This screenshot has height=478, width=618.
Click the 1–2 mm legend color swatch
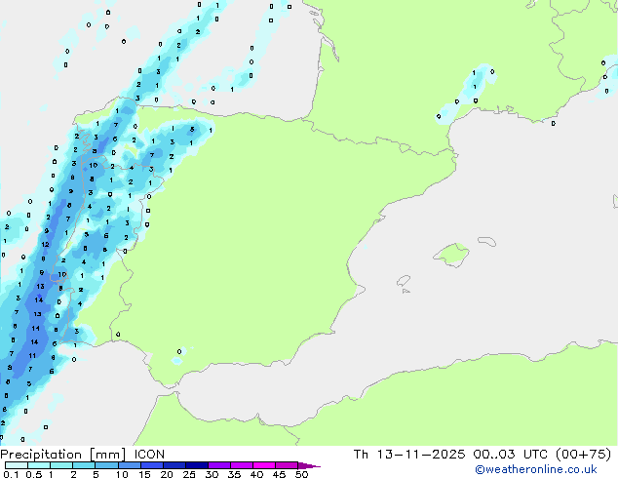pos(61,465)
